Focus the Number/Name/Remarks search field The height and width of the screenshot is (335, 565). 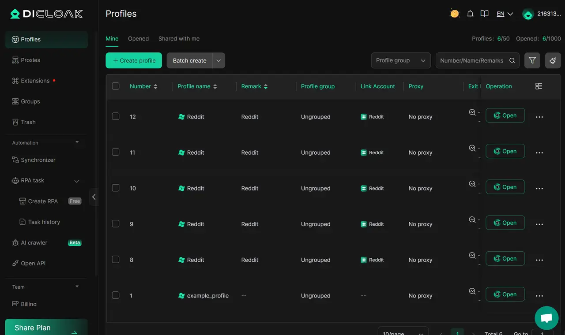[x=471, y=60]
